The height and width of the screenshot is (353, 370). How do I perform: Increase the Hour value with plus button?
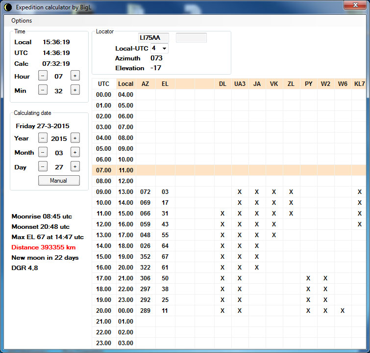75,76
